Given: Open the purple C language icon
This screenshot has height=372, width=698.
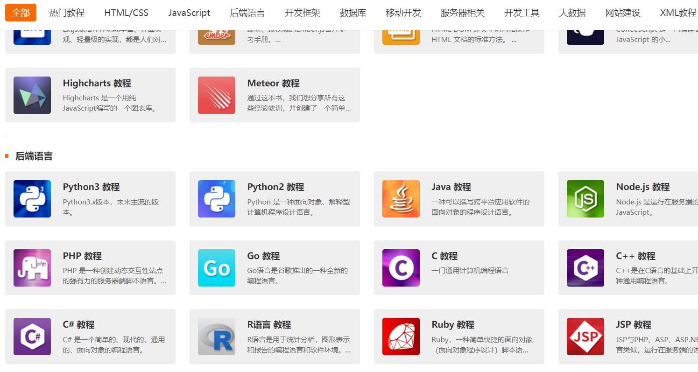Looking at the screenshot, I should (401, 268).
